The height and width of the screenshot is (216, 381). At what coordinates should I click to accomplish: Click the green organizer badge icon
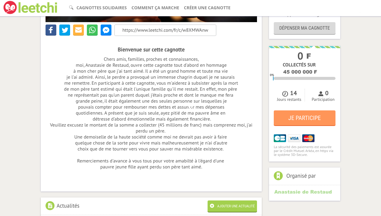coord(278,176)
